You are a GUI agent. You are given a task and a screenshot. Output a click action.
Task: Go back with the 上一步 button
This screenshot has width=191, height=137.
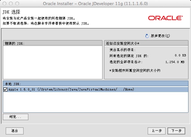157,131
